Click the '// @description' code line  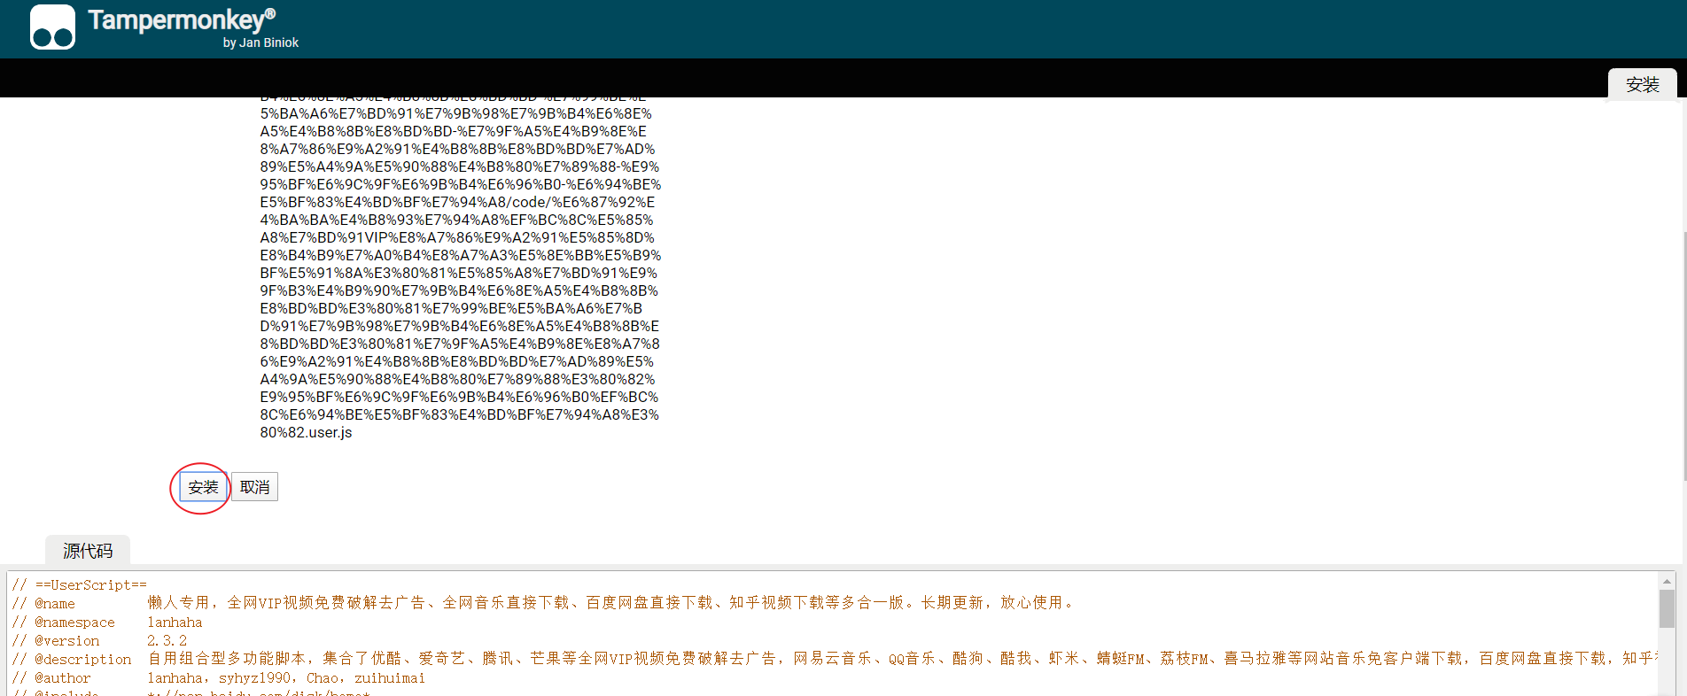coord(833,659)
